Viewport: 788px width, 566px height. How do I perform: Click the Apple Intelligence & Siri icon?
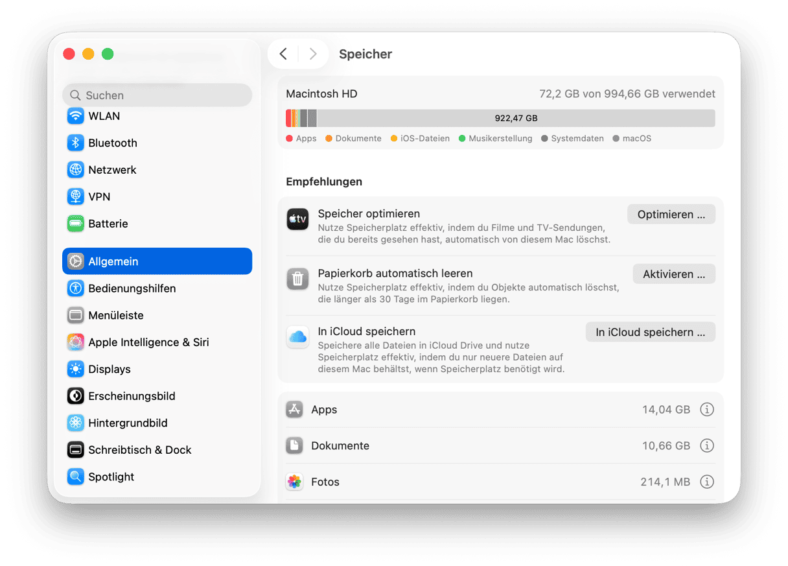76,342
